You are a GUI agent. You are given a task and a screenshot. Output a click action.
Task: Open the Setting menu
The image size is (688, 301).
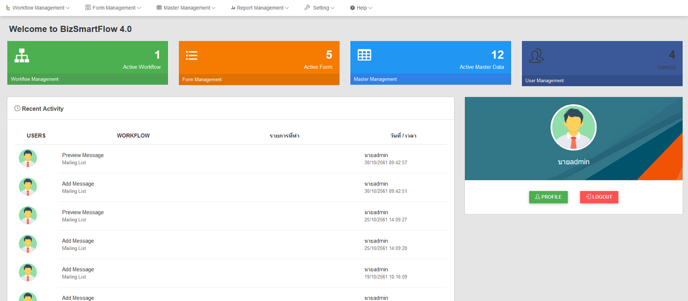pos(319,8)
